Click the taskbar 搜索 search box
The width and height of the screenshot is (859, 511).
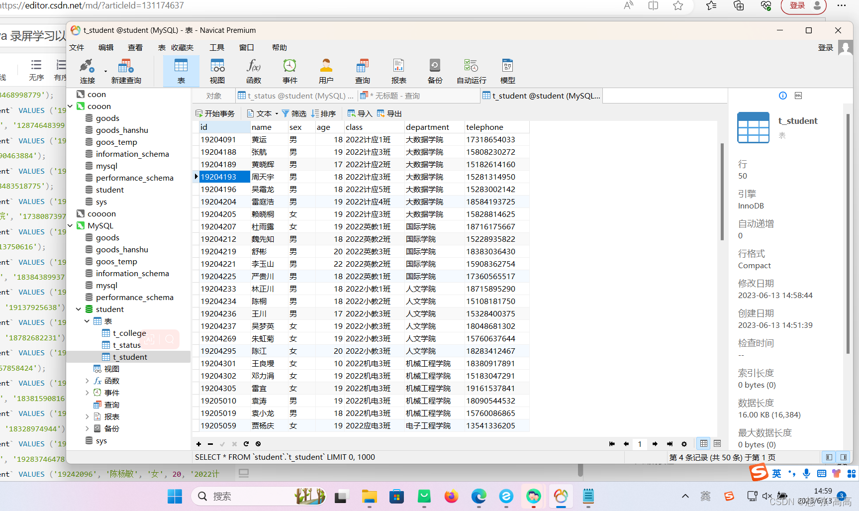[x=259, y=496]
